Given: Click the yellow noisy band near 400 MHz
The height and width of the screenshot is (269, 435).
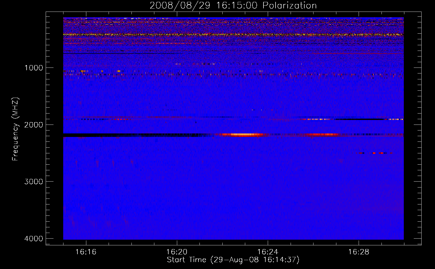Looking at the screenshot, I should click(x=188, y=35).
